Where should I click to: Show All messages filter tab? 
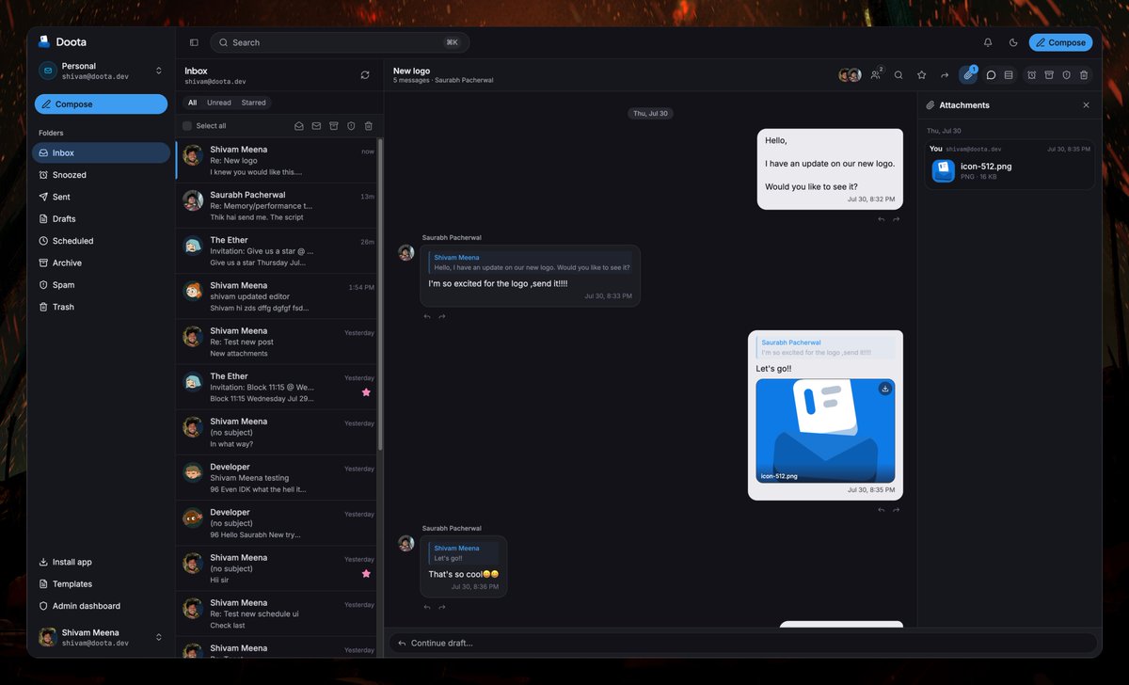(x=192, y=103)
